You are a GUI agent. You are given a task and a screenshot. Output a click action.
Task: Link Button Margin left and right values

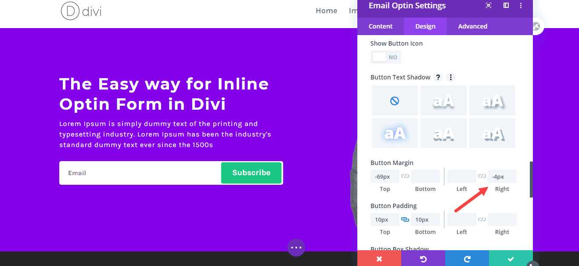point(482,176)
